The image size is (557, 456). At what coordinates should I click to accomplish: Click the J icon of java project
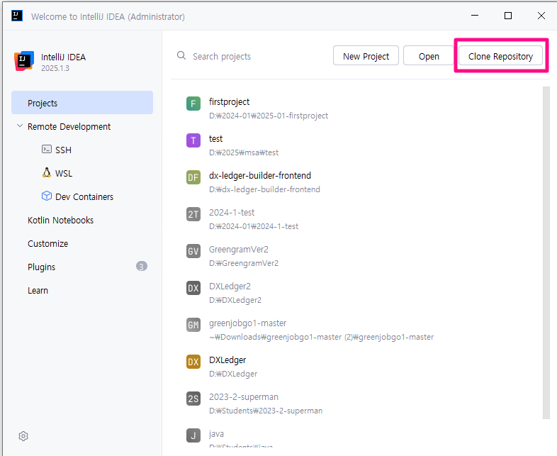coord(193,435)
